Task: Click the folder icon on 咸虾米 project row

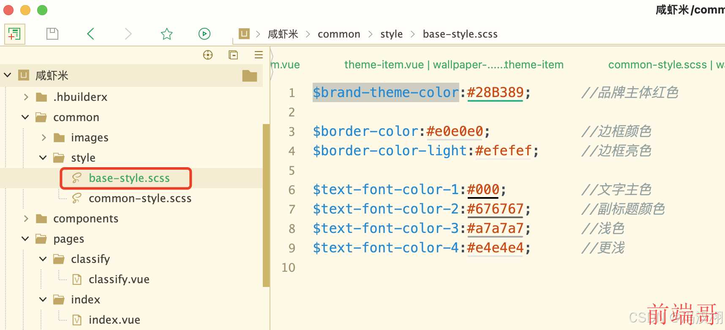Action: [250, 76]
